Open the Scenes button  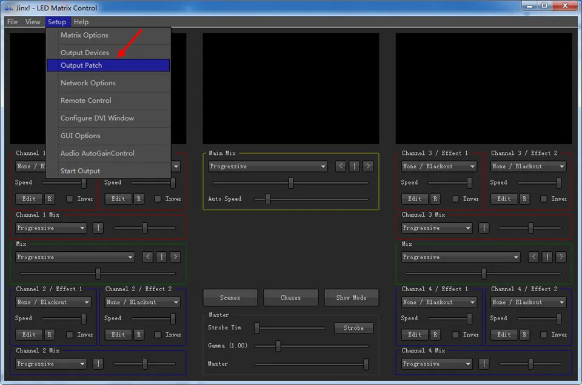[x=230, y=298]
